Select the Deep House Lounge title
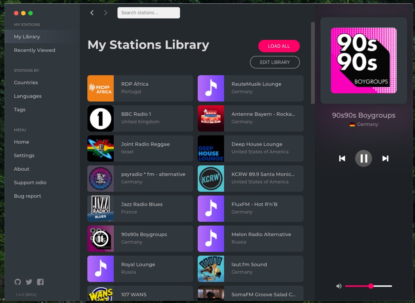 tap(257, 144)
